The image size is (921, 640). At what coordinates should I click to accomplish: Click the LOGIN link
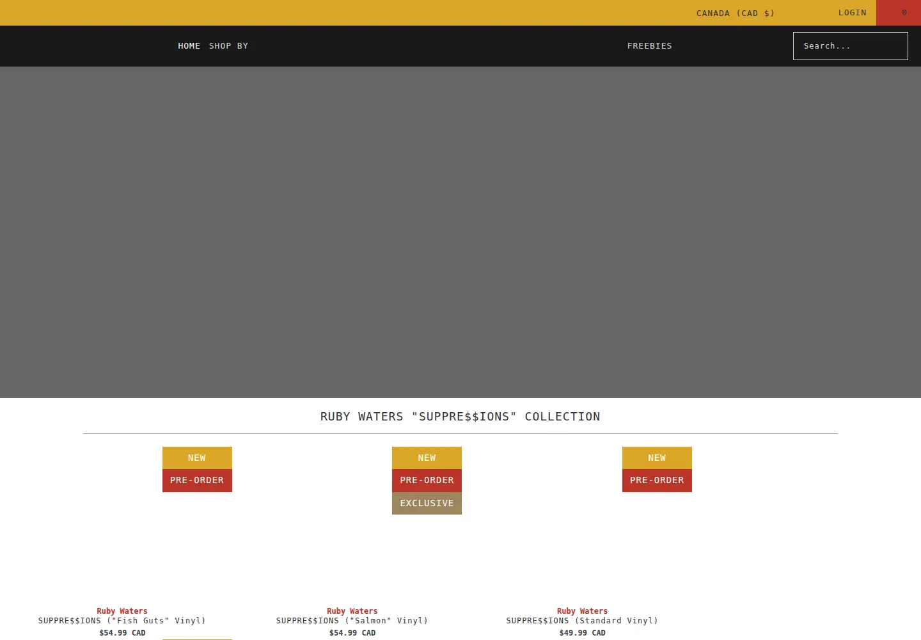pos(853,13)
